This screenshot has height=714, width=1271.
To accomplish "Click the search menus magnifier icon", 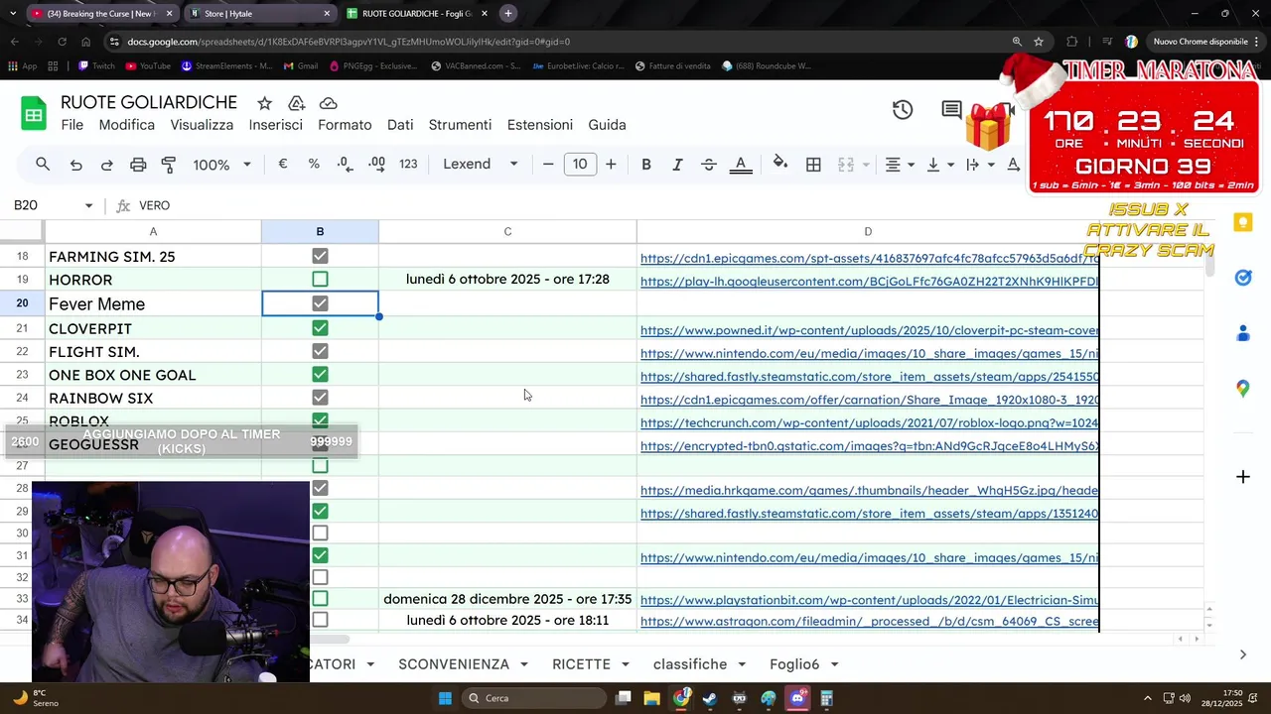I will pyautogui.click(x=43, y=164).
